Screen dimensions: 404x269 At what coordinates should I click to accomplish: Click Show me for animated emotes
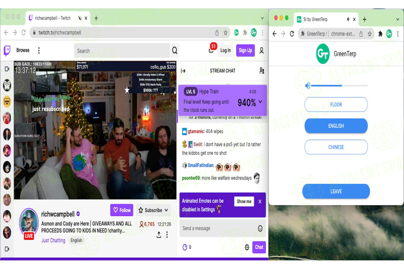point(244,201)
